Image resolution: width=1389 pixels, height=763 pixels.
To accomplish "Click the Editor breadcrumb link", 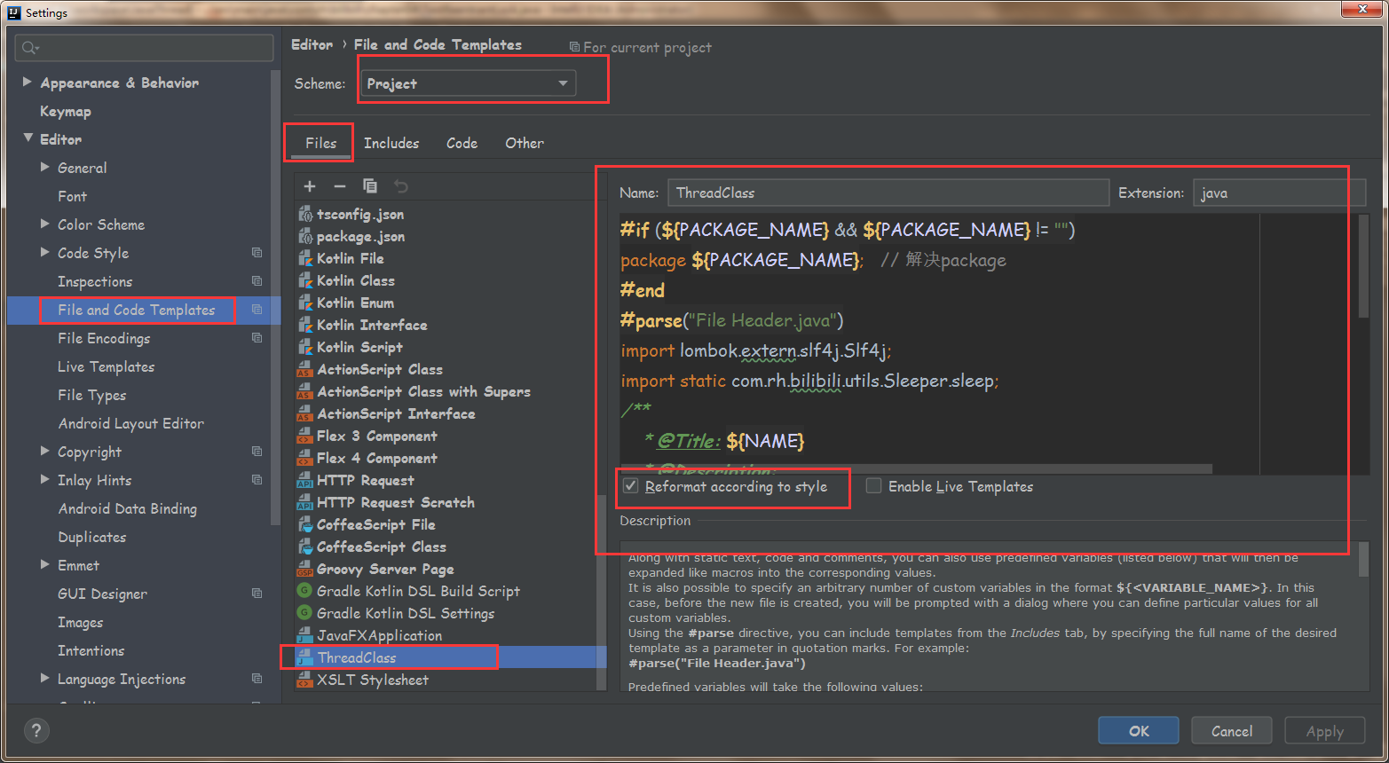I will tap(312, 44).
